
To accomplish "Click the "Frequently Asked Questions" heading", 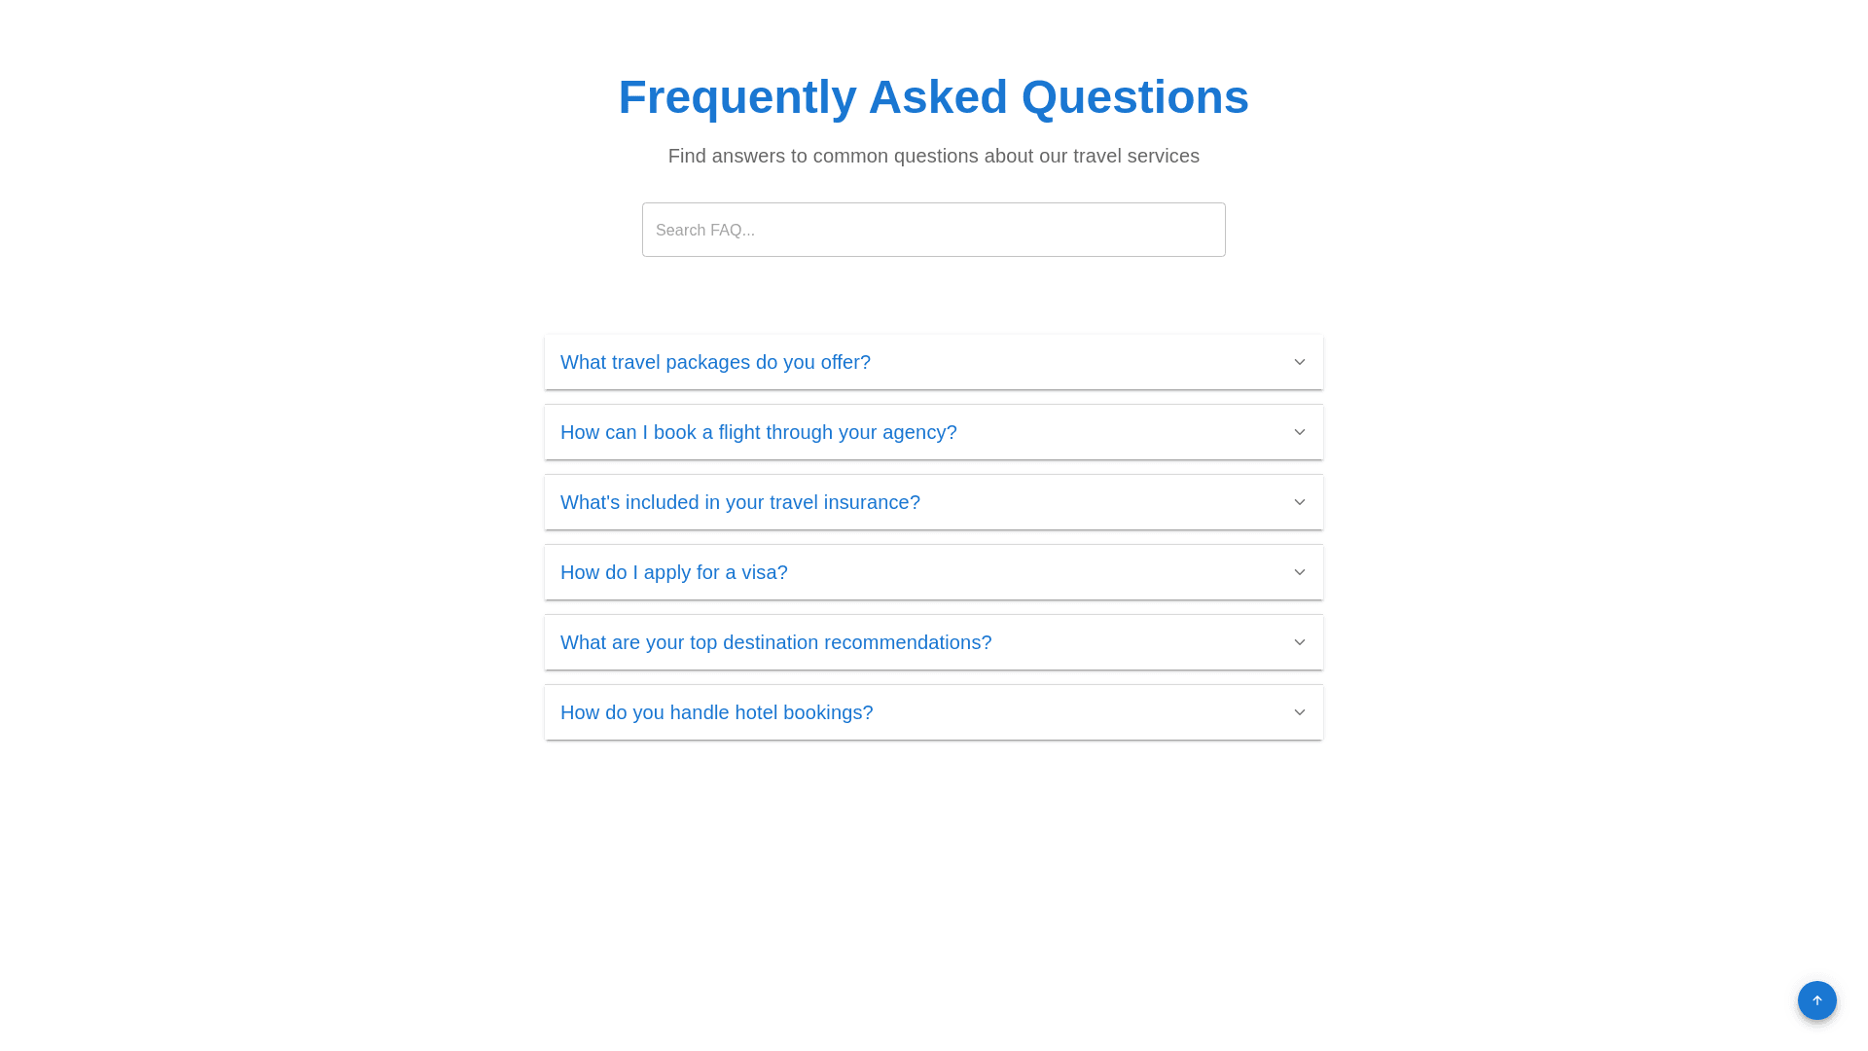I will (933, 97).
